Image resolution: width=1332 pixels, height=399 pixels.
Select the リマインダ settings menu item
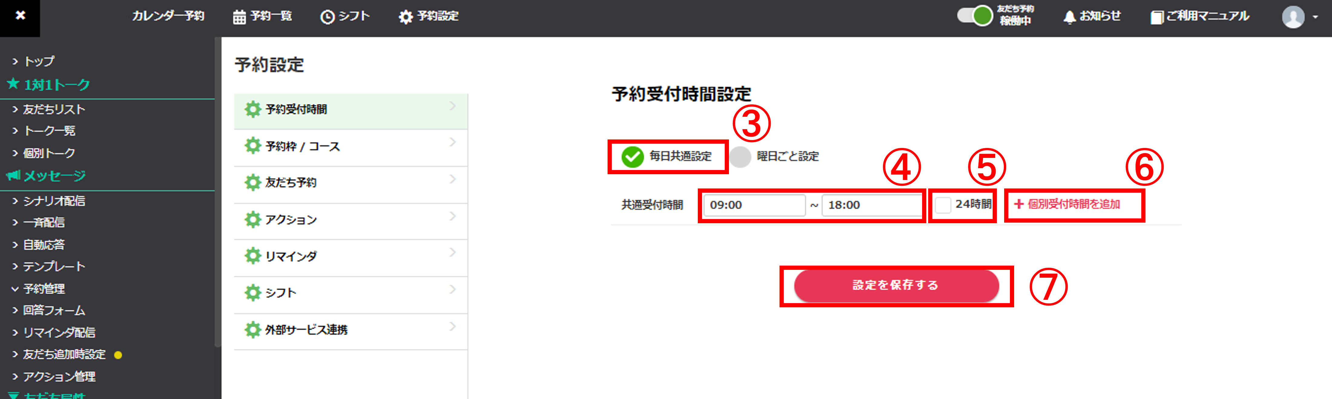point(351,256)
